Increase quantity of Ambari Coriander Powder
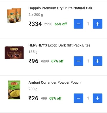 97,98
